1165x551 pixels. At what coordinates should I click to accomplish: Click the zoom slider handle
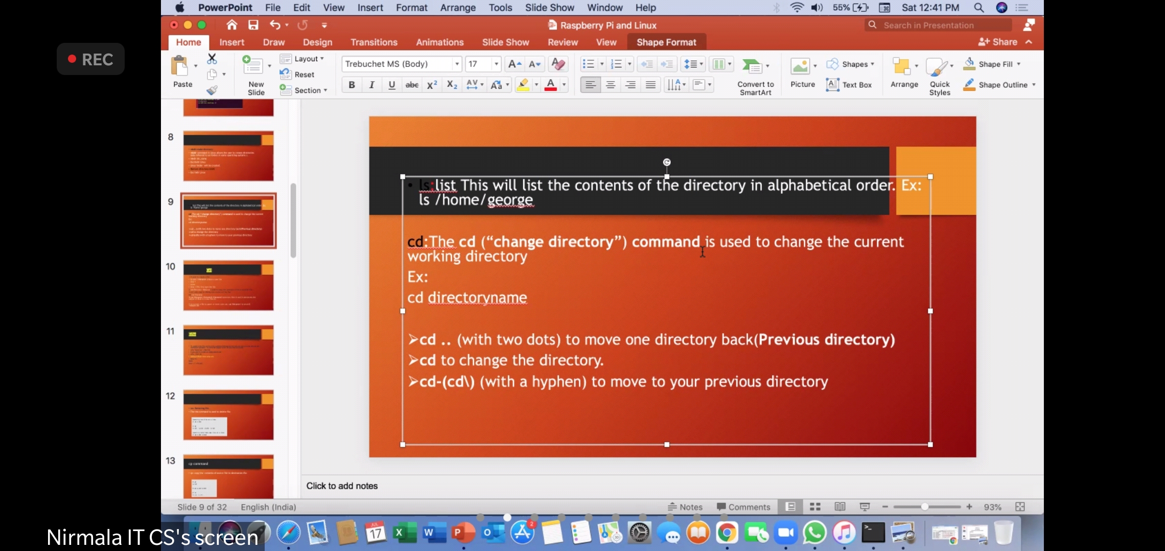click(x=925, y=507)
